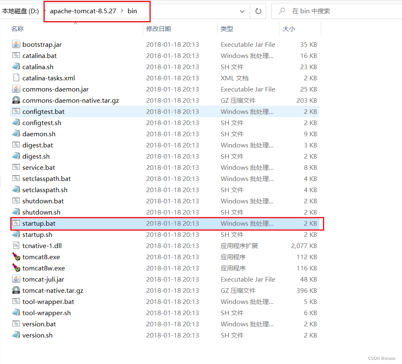Click the version.sh file icon
The height and width of the screenshot is (364, 402).
pos(16,335)
